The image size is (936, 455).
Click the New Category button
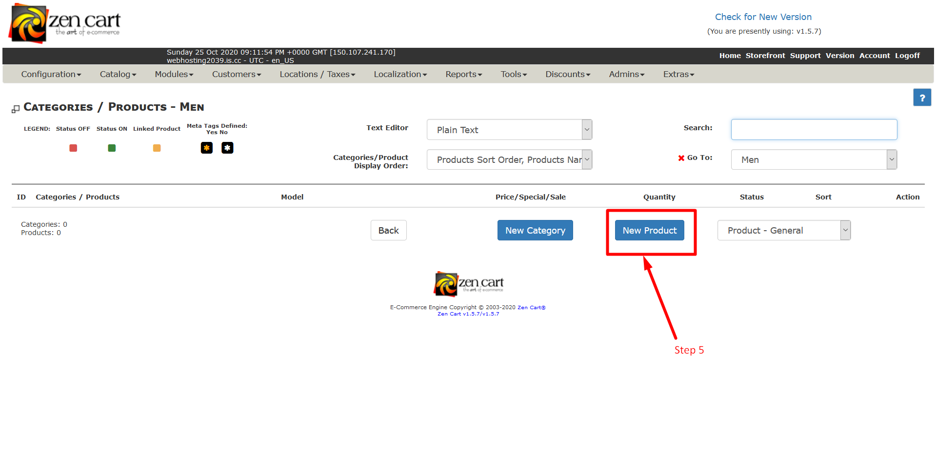point(535,230)
